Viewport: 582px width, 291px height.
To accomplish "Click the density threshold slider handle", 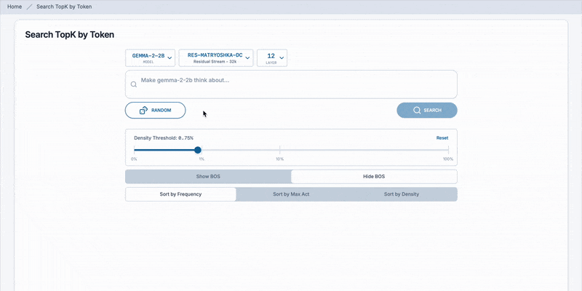I will click(x=198, y=150).
